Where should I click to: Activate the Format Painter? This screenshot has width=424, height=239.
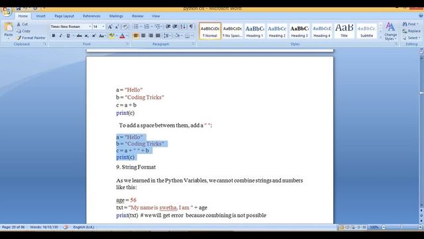coord(31,38)
